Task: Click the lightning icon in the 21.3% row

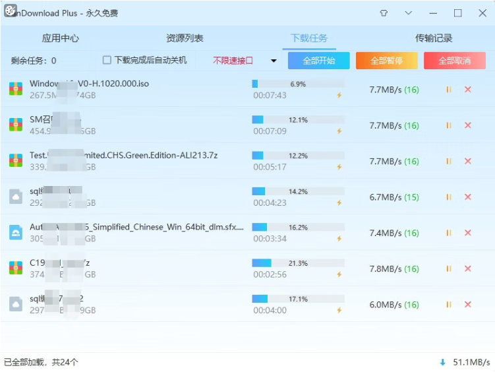Action: 339,274
